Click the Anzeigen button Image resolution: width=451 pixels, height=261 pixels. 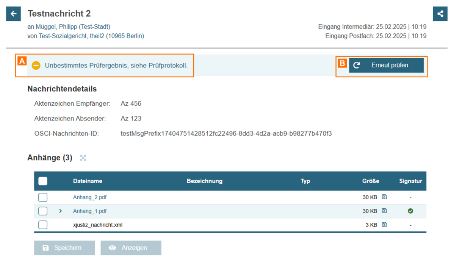coord(131,248)
